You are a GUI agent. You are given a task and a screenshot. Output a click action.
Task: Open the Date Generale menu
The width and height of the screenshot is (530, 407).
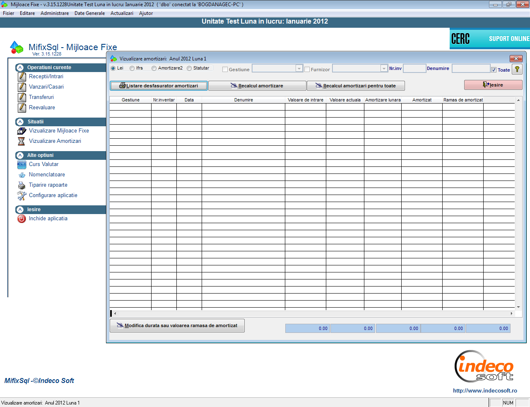(89, 13)
